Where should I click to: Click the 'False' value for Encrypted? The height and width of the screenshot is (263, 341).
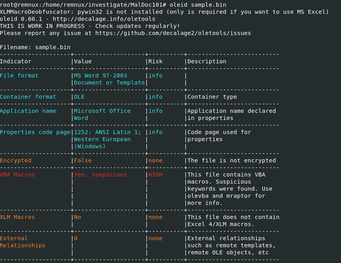click(x=83, y=160)
